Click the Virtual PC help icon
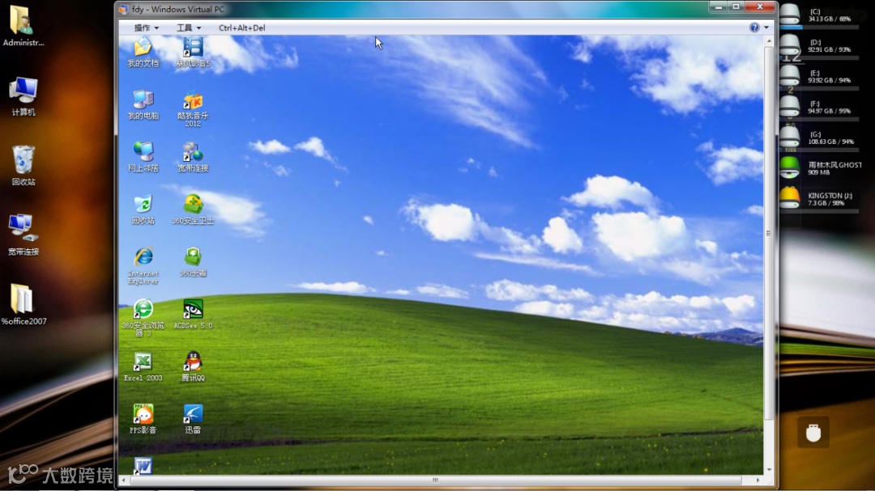Screen dimensions: 875x491 tap(754, 28)
